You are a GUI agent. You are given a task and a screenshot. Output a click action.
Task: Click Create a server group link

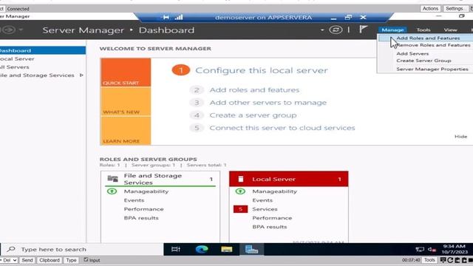coord(253,115)
